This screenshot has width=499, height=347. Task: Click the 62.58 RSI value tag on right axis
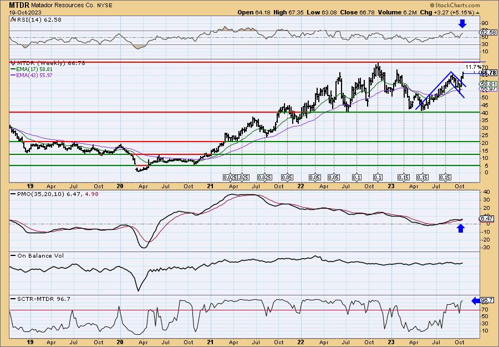click(489, 33)
